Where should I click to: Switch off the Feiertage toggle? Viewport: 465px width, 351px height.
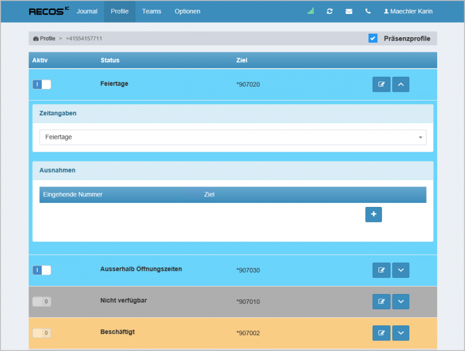click(42, 84)
